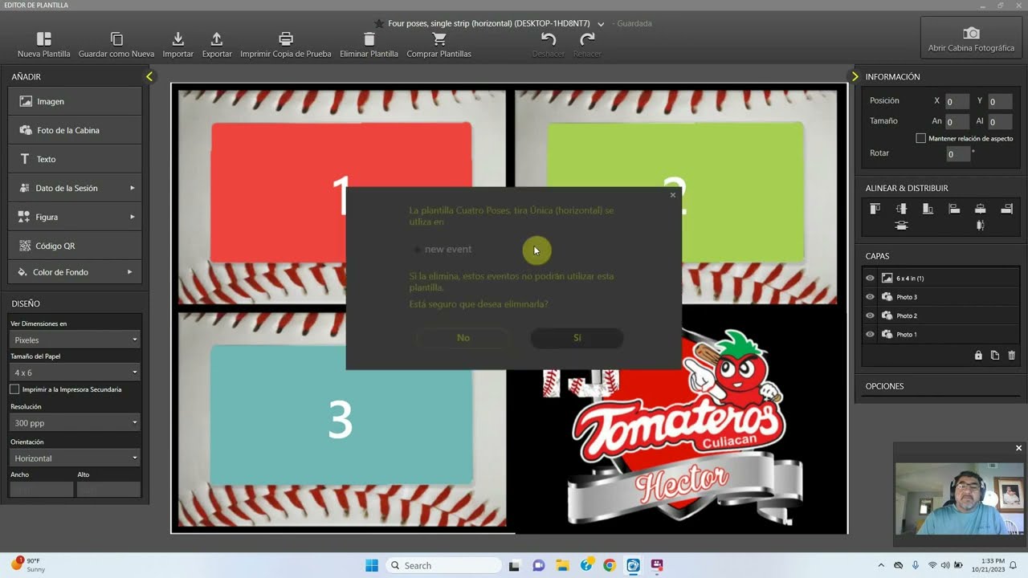Click the Rehacer redo arrow

click(587, 39)
